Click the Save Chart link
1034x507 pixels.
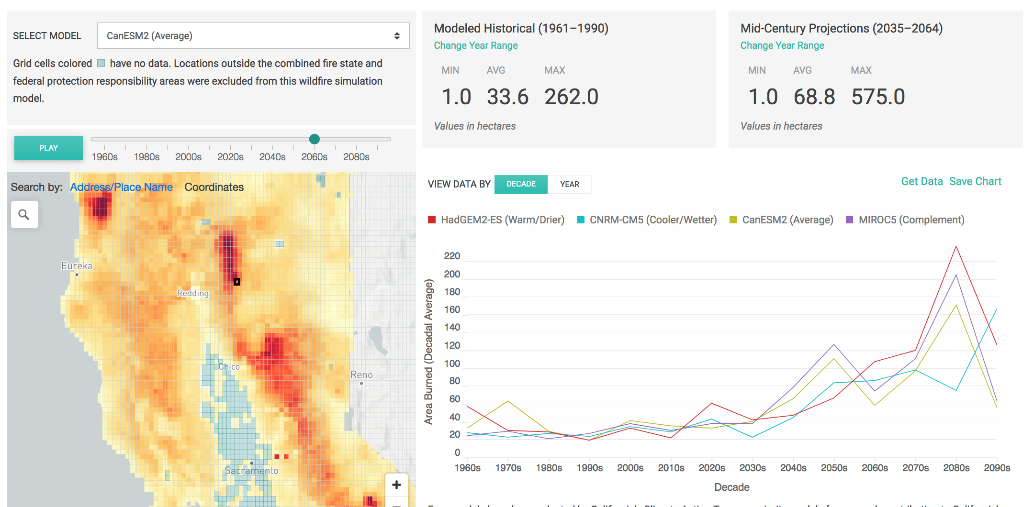[x=975, y=181]
